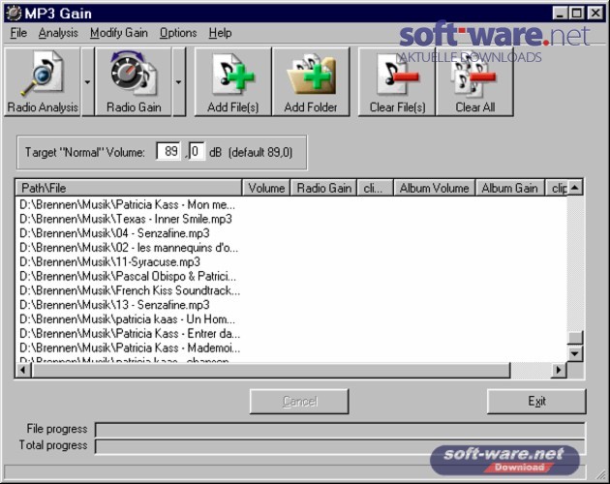610x484 pixels.
Task: Click the horizontal scroll right arrow
Action: click(x=559, y=370)
